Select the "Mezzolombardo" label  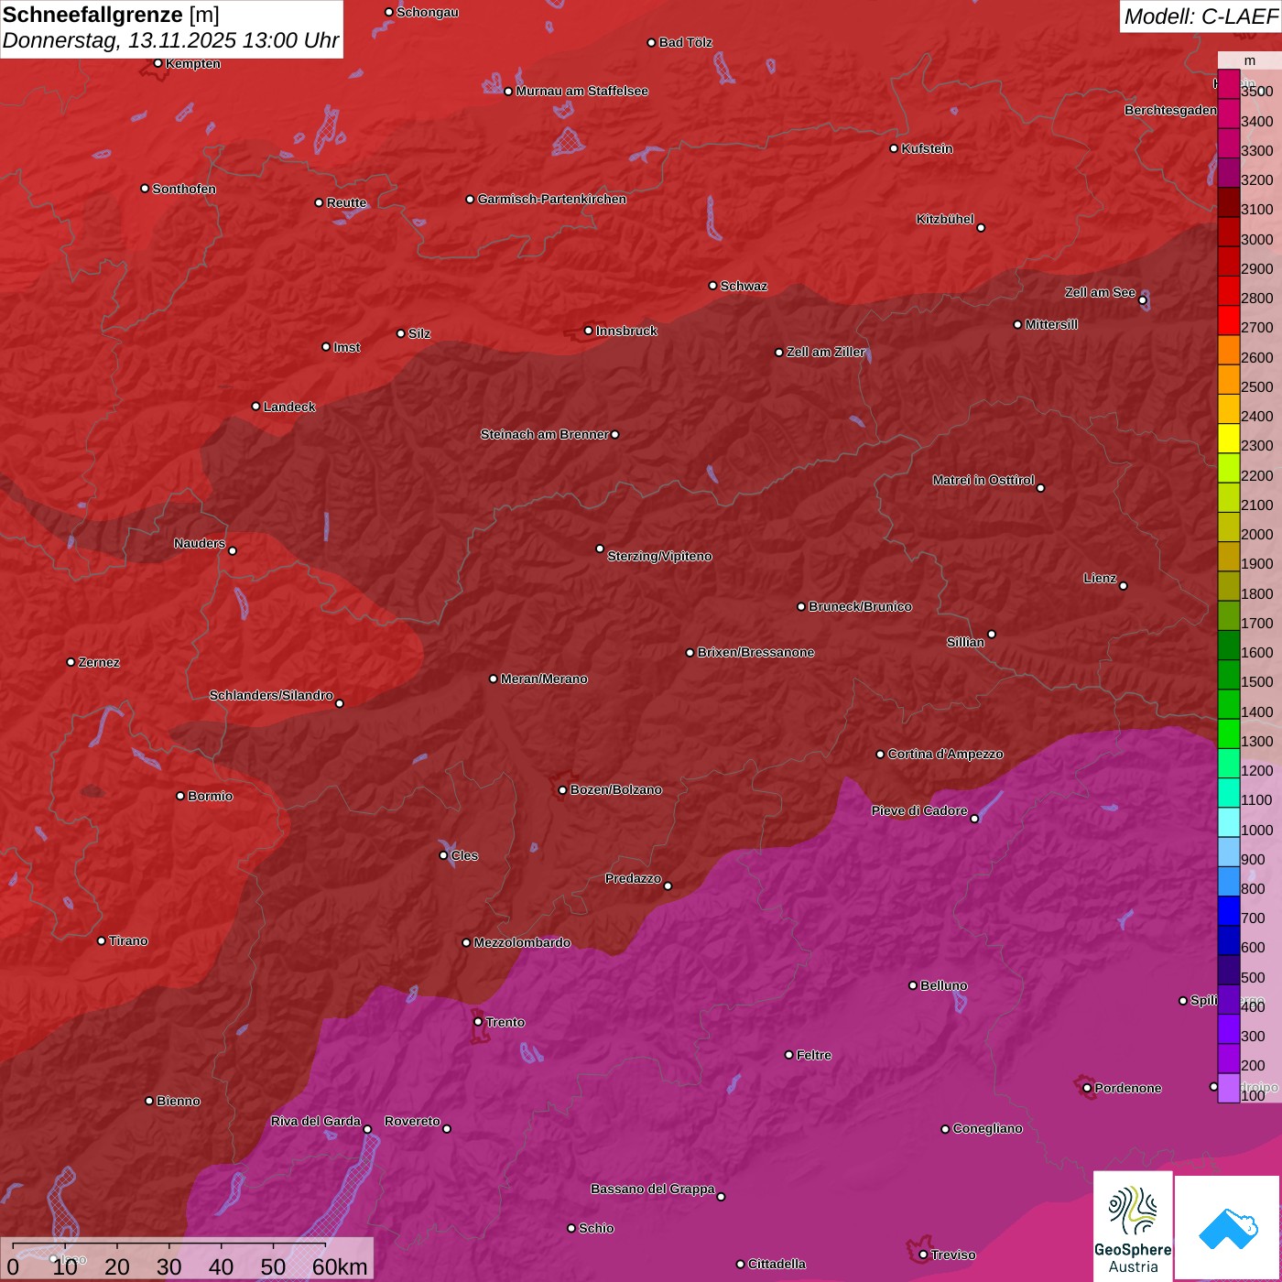522,942
